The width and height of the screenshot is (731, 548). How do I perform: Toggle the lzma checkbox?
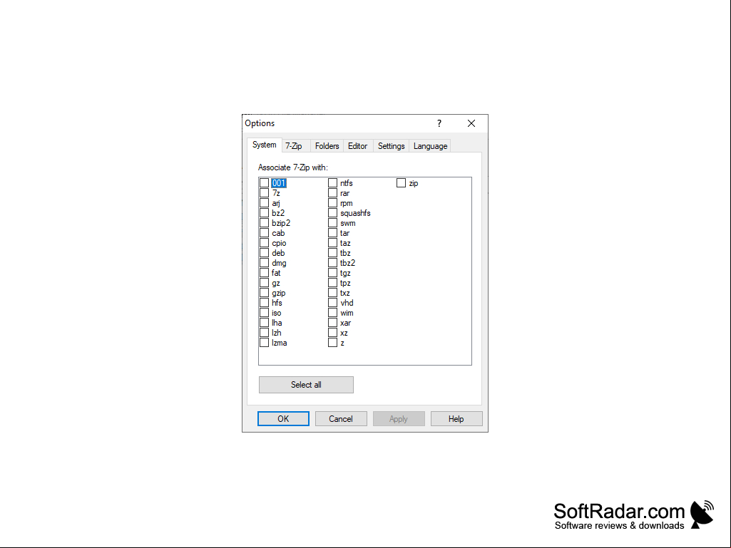pyautogui.click(x=265, y=343)
